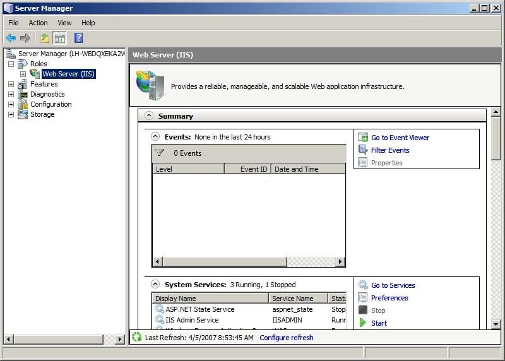The width and height of the screenshot is (505, 361).
Task: Expand the Diagnostics tree node
Action: [11, 95]
